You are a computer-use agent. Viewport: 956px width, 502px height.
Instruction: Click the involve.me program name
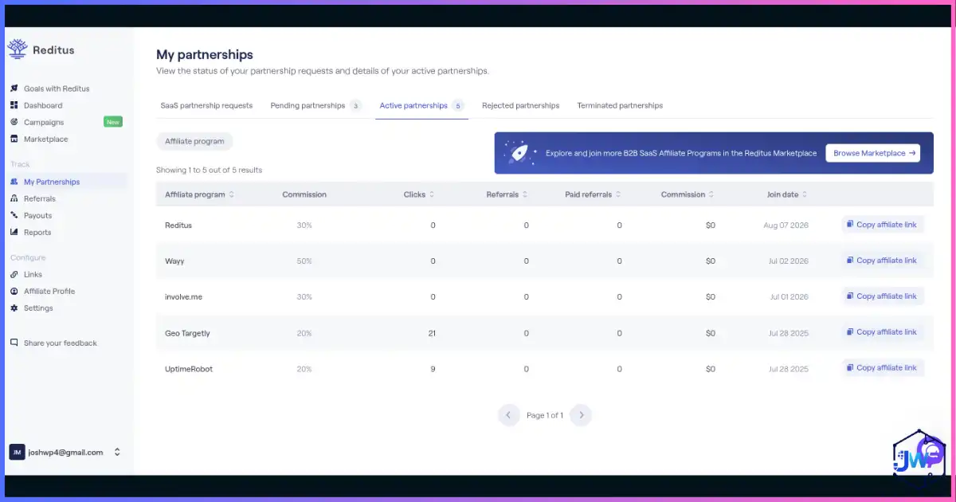pos(184,296)
